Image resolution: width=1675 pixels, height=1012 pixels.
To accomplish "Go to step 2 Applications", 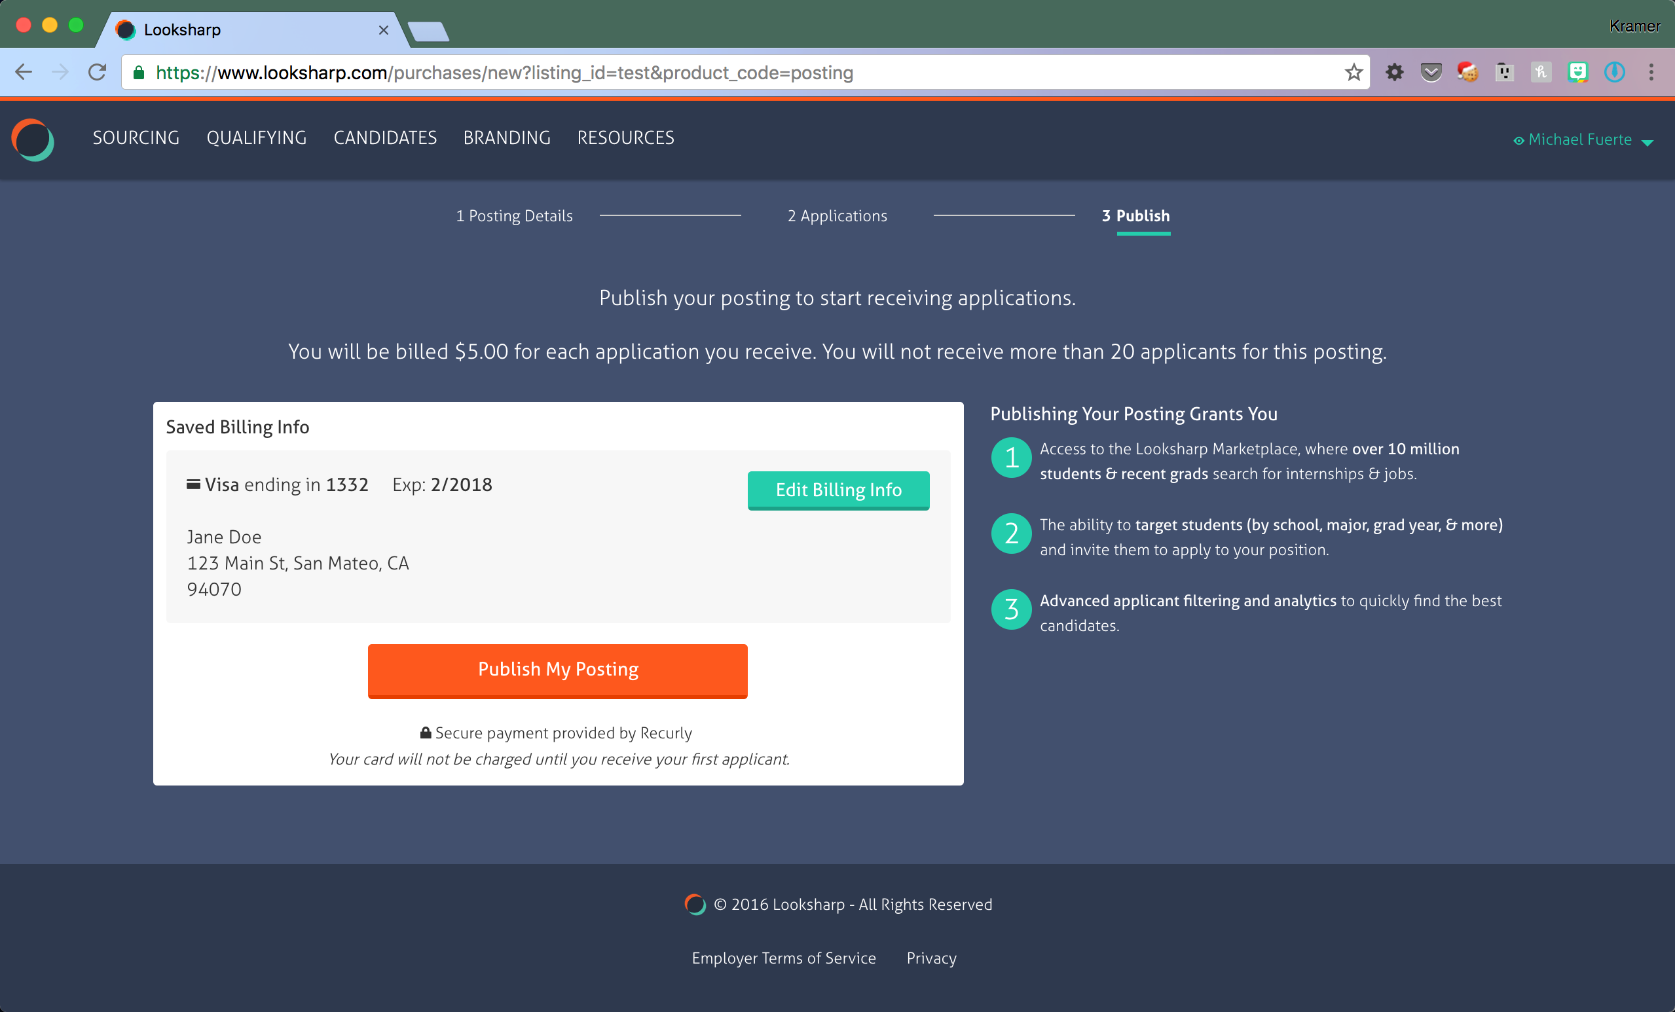I will click(x=837, y=216).
